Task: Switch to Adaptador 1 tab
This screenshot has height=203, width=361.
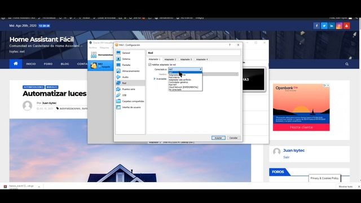Action: point(154,59)
